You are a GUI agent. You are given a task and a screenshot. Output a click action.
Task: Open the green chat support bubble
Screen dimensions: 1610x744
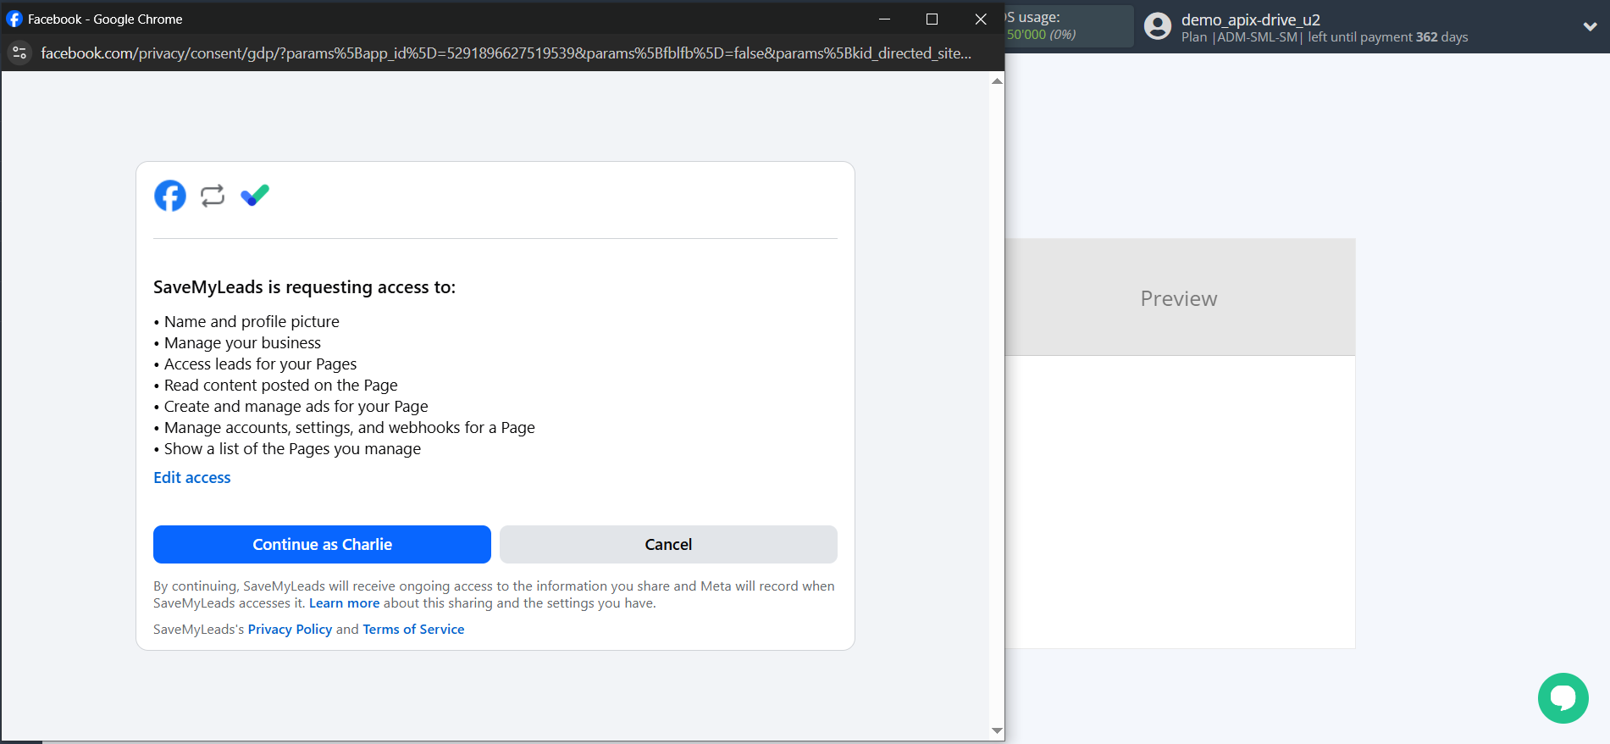pos(1563,698)
